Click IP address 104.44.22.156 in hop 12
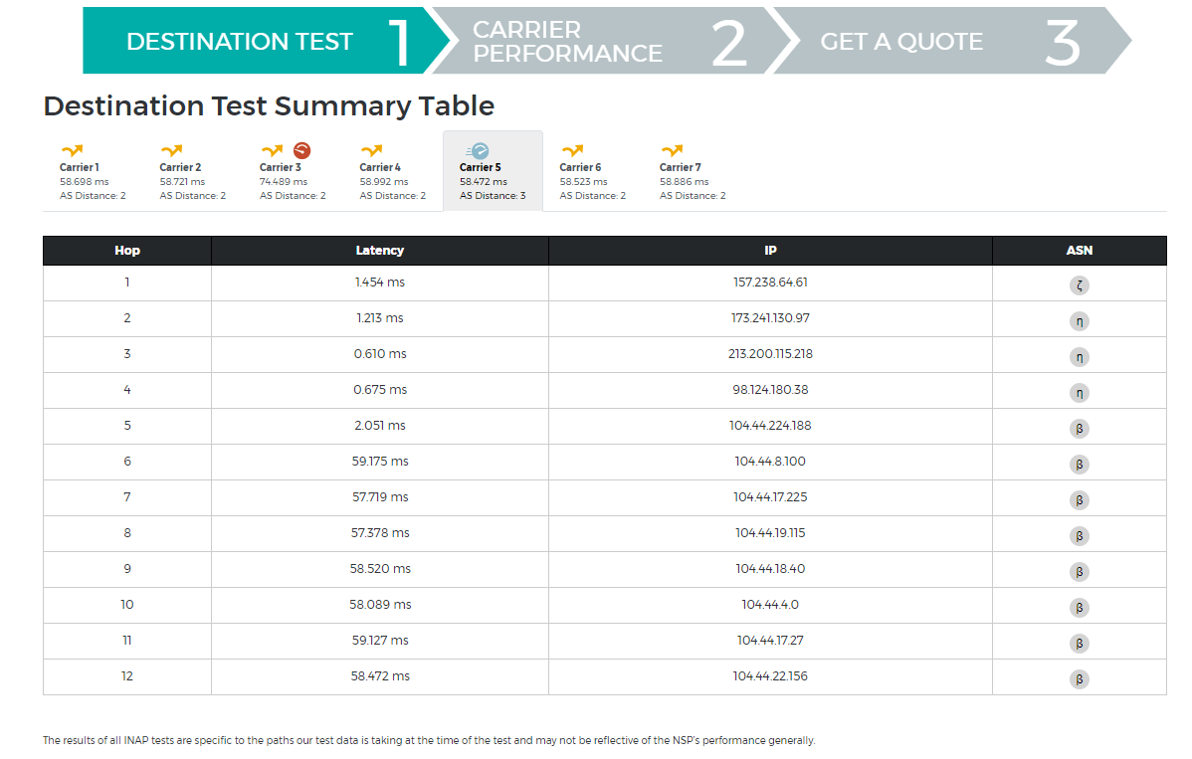 click(770, 676)
